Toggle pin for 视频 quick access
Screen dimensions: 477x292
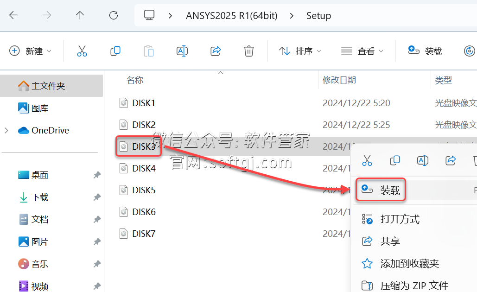pos(97,286)
